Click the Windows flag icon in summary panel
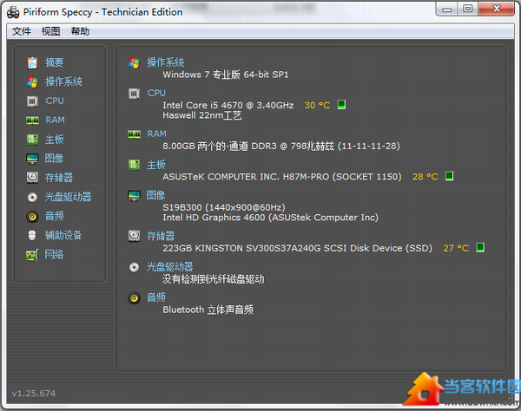 (x=134, y=62)
